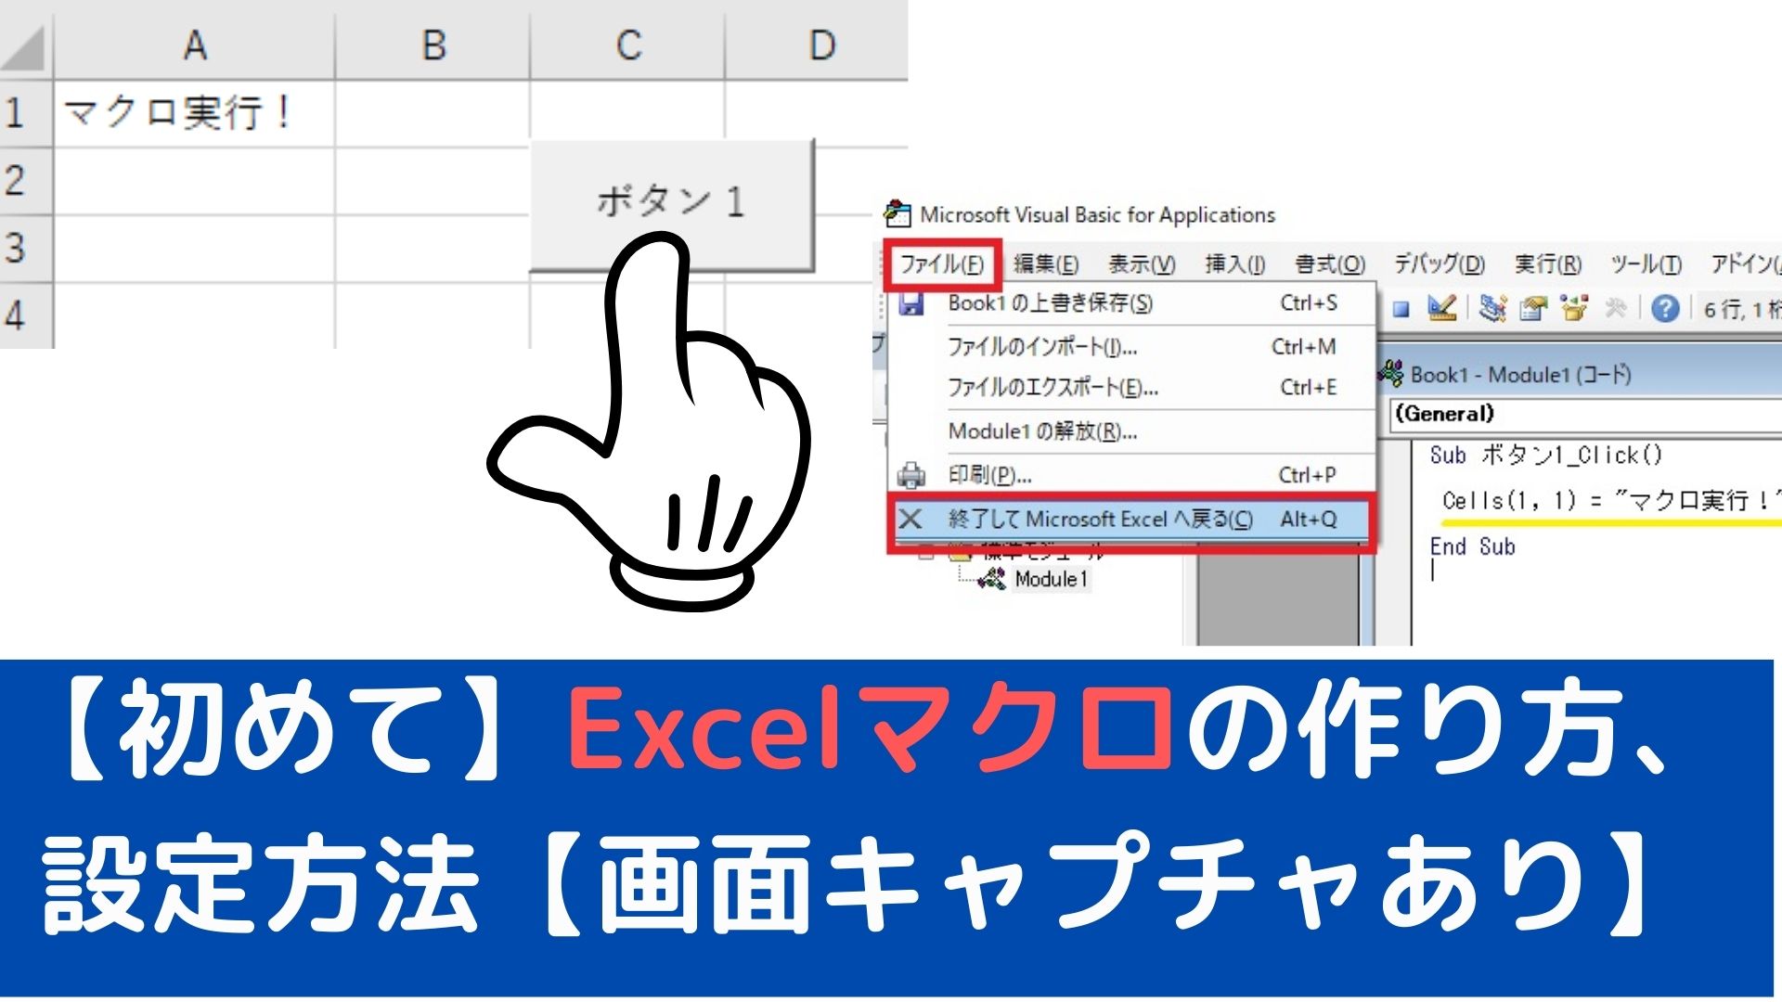The height and width of the screenshot is (1002, 1782).
Task: Click the grayed Toolbox icon
Action: (1615, 308)
